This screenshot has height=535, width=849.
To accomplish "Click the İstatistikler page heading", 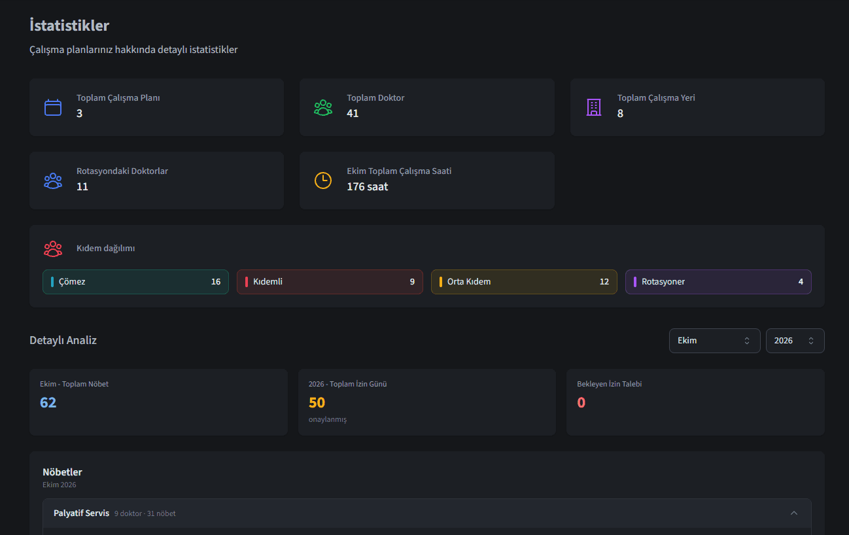I will point(69,26).
